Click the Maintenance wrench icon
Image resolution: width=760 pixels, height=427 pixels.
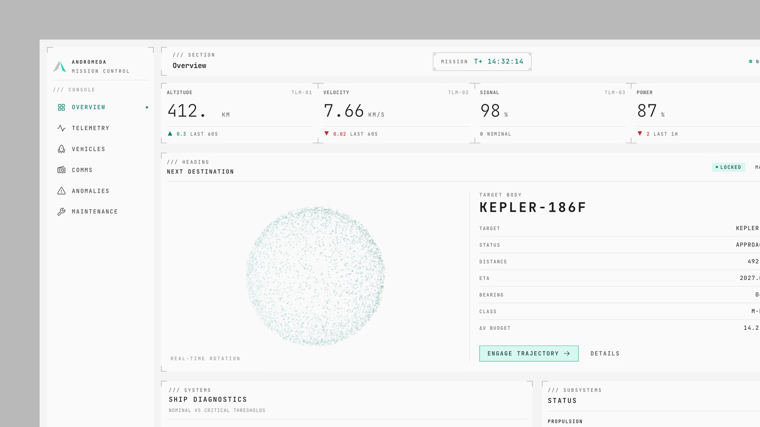[x=61, y=212]
